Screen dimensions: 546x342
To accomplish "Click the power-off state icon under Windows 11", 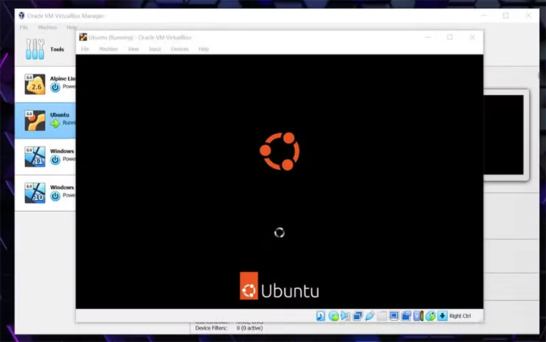I will 55,159.
